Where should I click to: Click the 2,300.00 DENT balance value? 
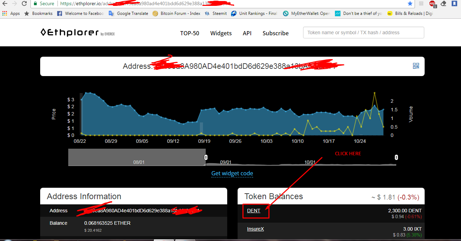pyautogui.click(x=405, y=211)
